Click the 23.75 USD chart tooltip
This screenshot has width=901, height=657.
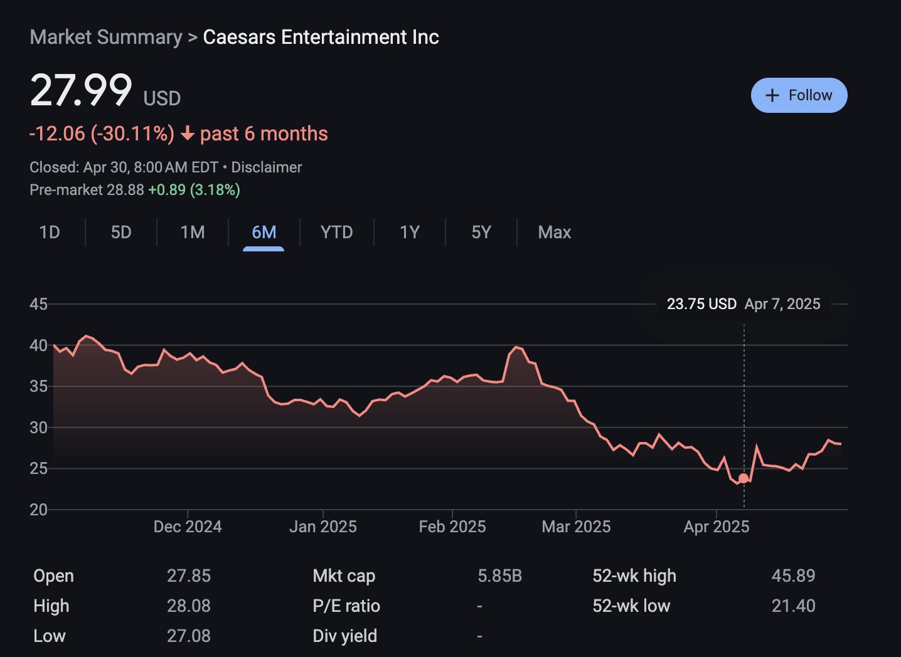pos(744,304)
